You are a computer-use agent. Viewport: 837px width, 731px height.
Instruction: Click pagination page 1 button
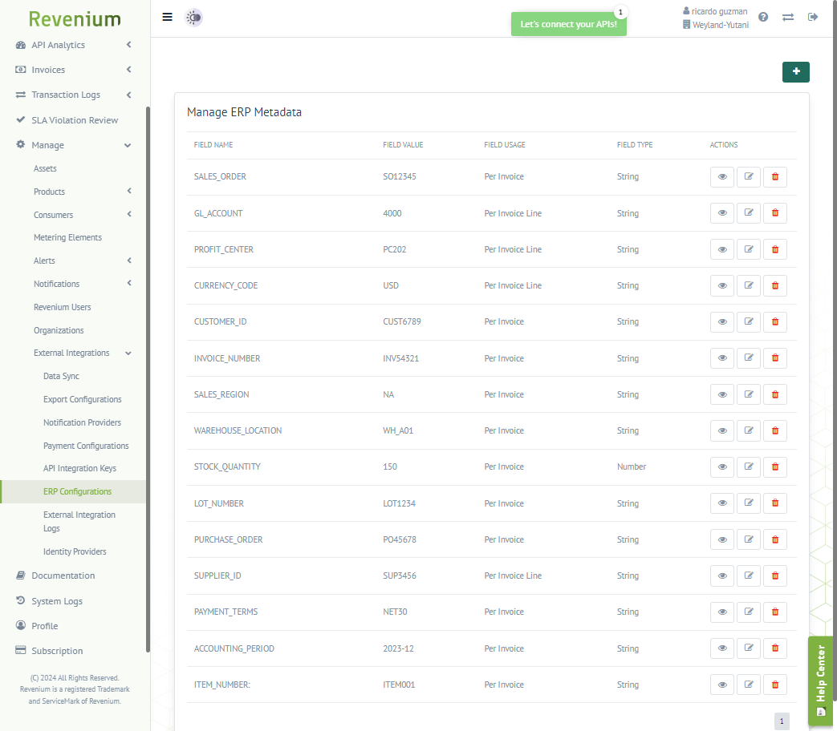[782, 721]
